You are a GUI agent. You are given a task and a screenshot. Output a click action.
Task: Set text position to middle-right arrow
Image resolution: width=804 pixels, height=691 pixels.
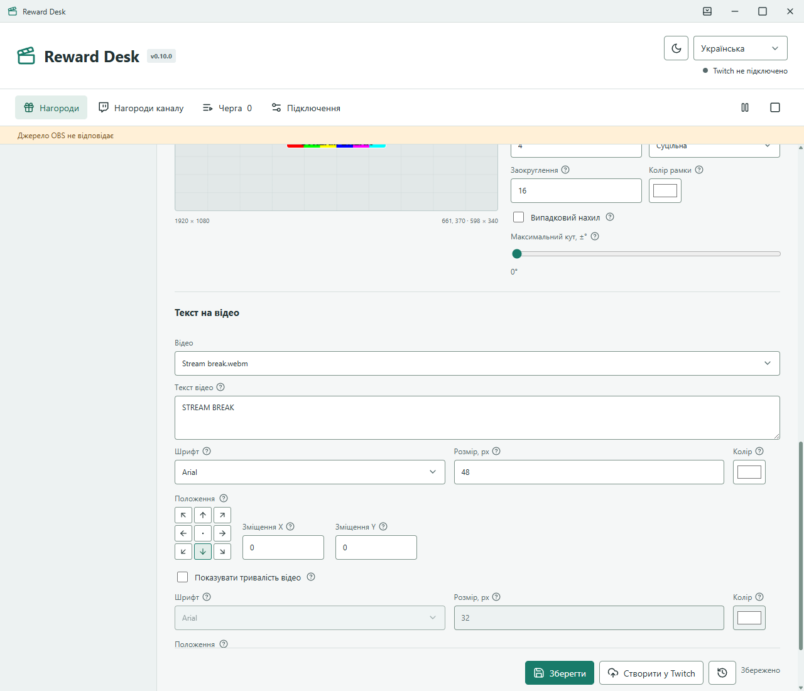(x=222, y=533)
